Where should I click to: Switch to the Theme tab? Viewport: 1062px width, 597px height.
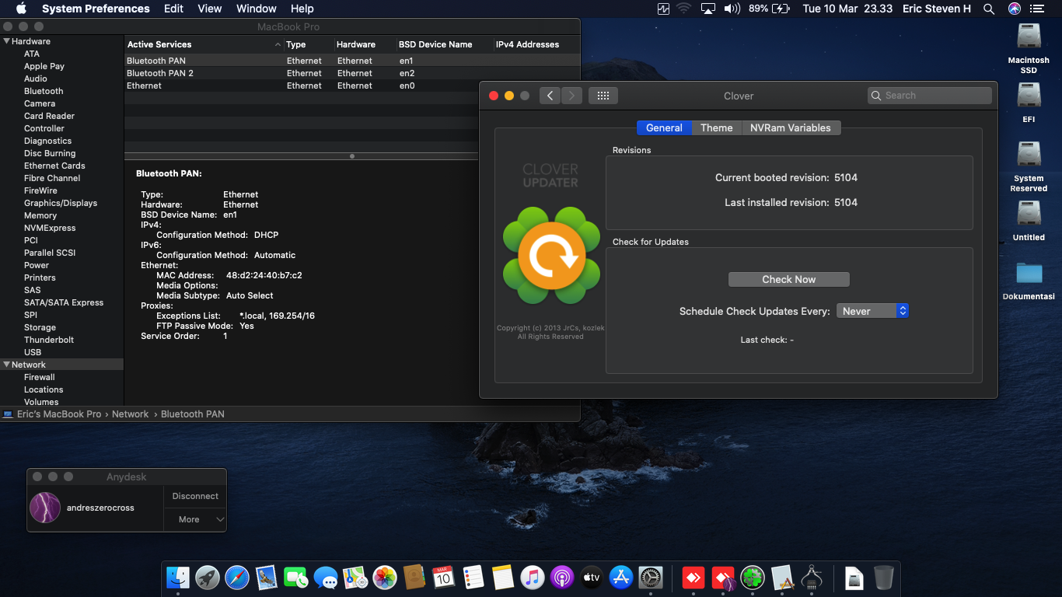coord(717,128)
